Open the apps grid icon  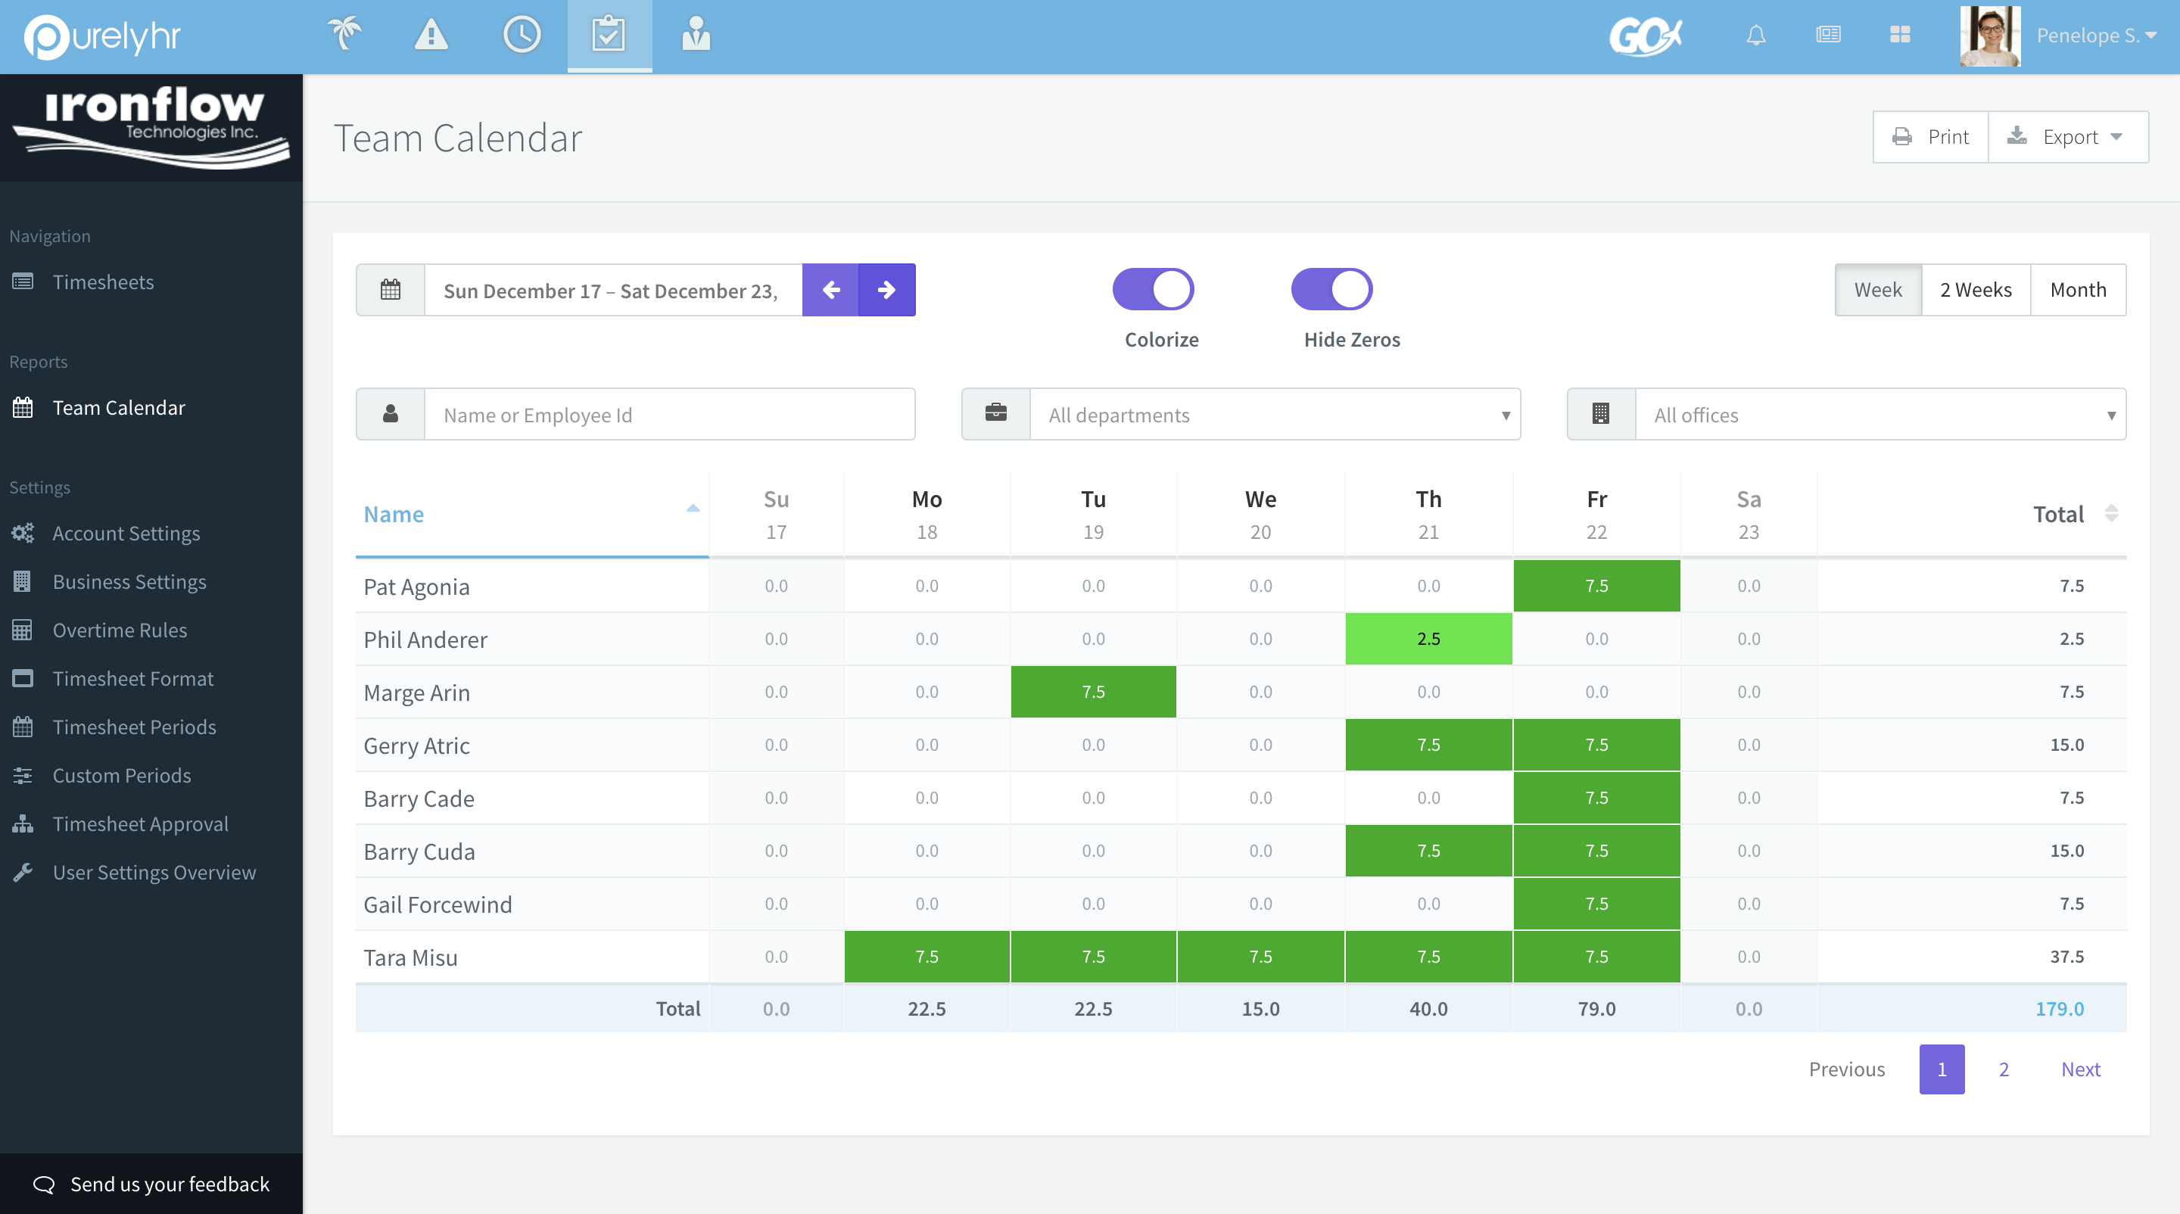(x=1900, y=35)
